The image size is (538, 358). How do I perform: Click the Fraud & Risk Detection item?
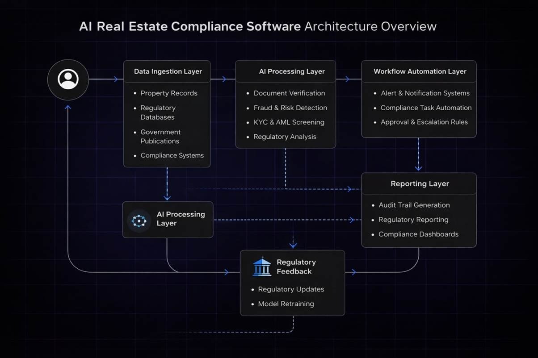point(290,108)
